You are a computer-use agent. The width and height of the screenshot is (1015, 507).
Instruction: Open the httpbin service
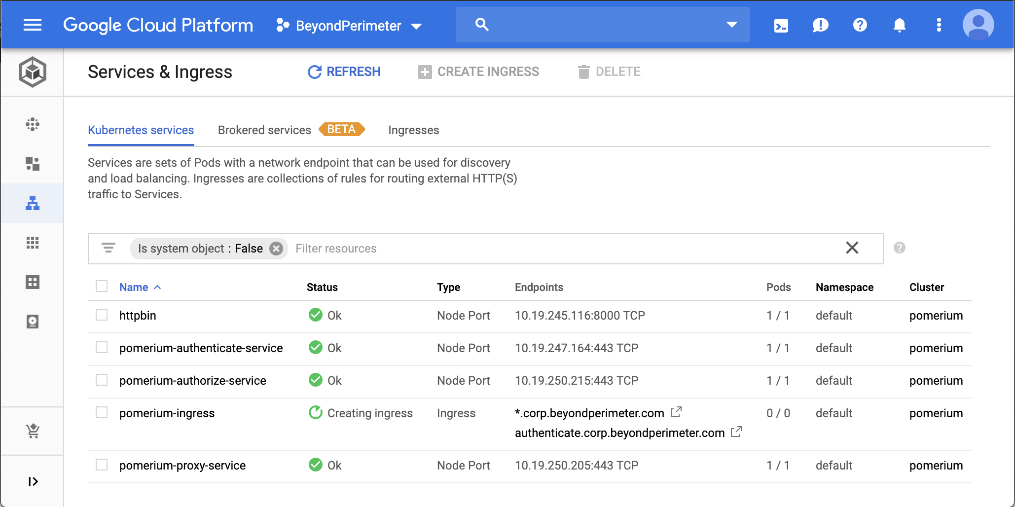(138, 316)
